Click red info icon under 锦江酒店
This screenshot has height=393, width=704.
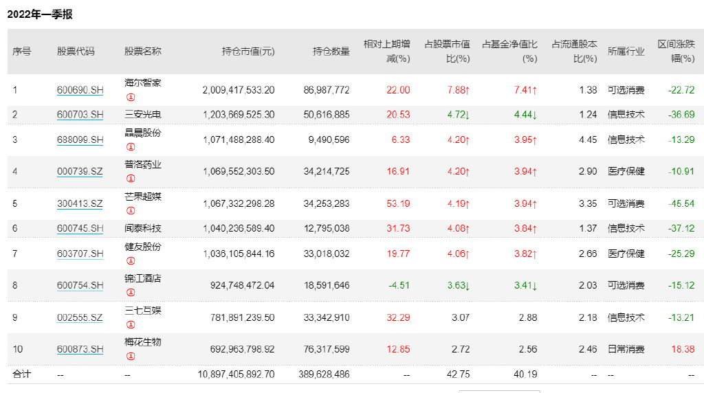click(131, 293)
